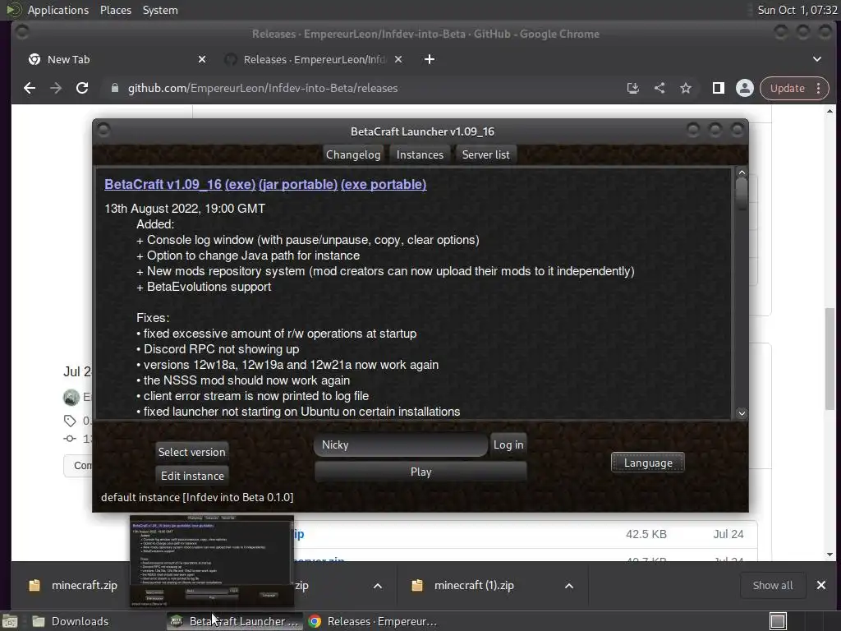
Task: Open the Places menu
Action: [x=115, y=10]
